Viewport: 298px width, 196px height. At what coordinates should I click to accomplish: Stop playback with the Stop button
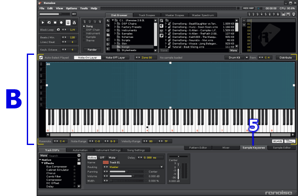click(x=55, y=23)
